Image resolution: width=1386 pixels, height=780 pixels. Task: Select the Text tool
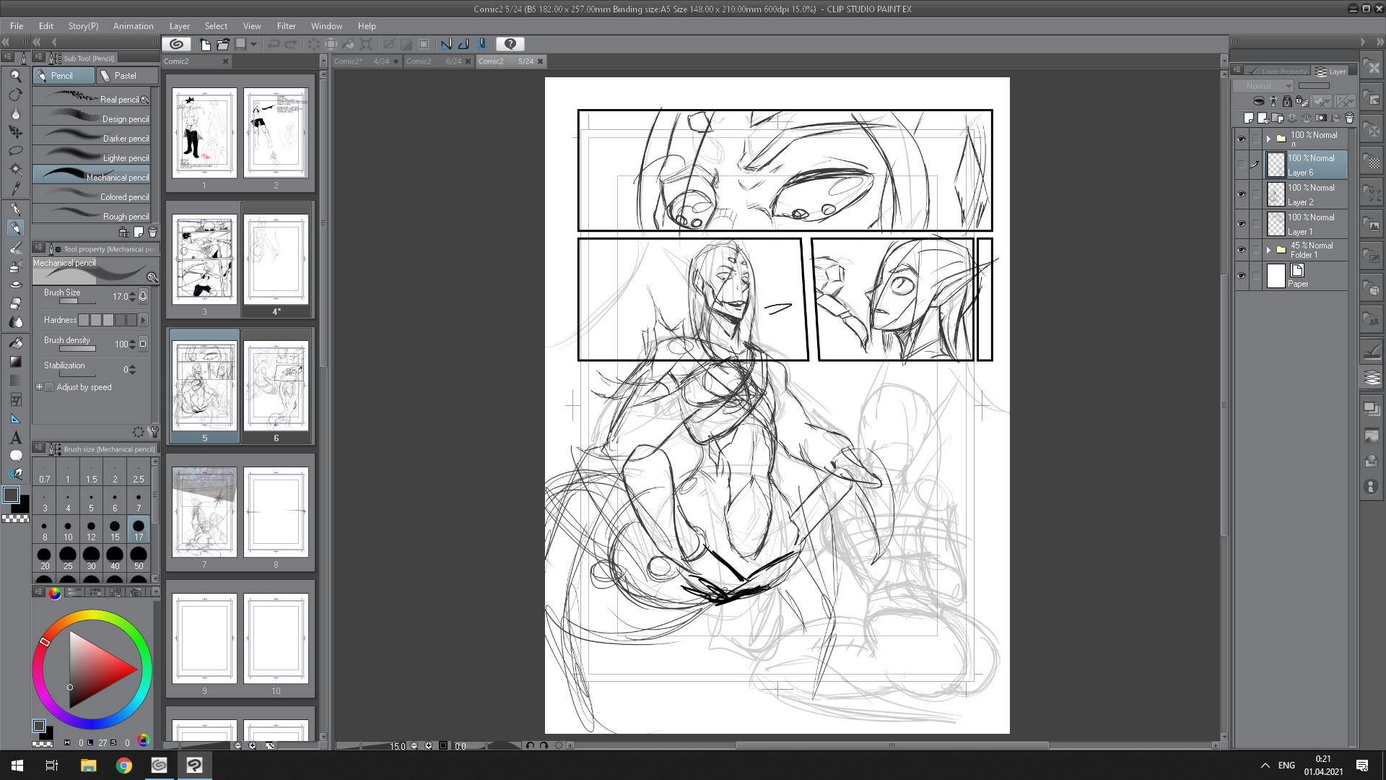tap(15, 438)
